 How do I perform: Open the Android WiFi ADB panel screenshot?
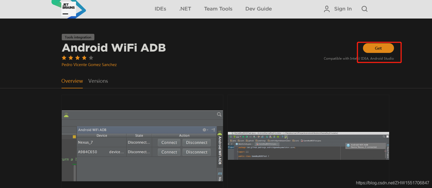coord(142,146)
